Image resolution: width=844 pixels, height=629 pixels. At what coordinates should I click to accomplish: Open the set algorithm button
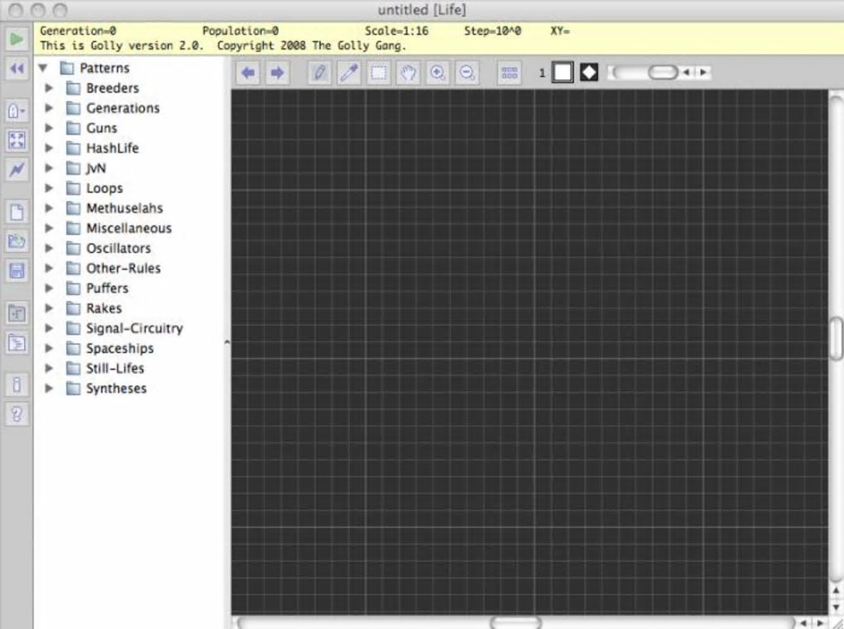(17, 112)
